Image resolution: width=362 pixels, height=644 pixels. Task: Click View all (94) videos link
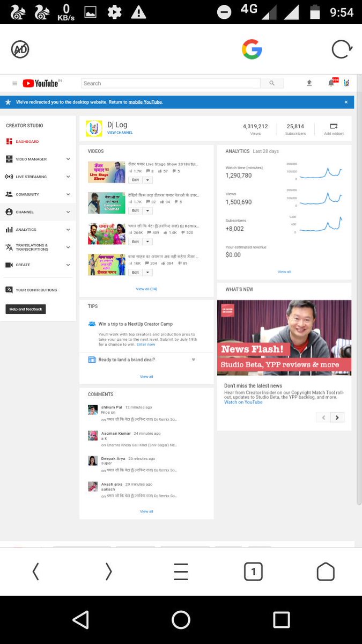146,289
